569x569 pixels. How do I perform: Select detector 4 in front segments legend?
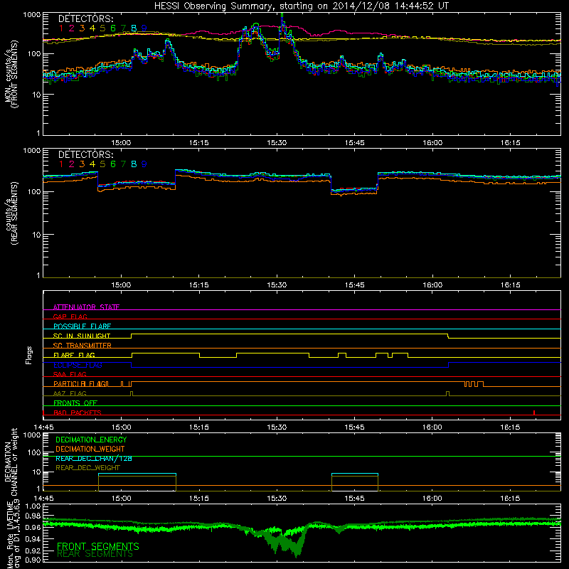(92, 28)
